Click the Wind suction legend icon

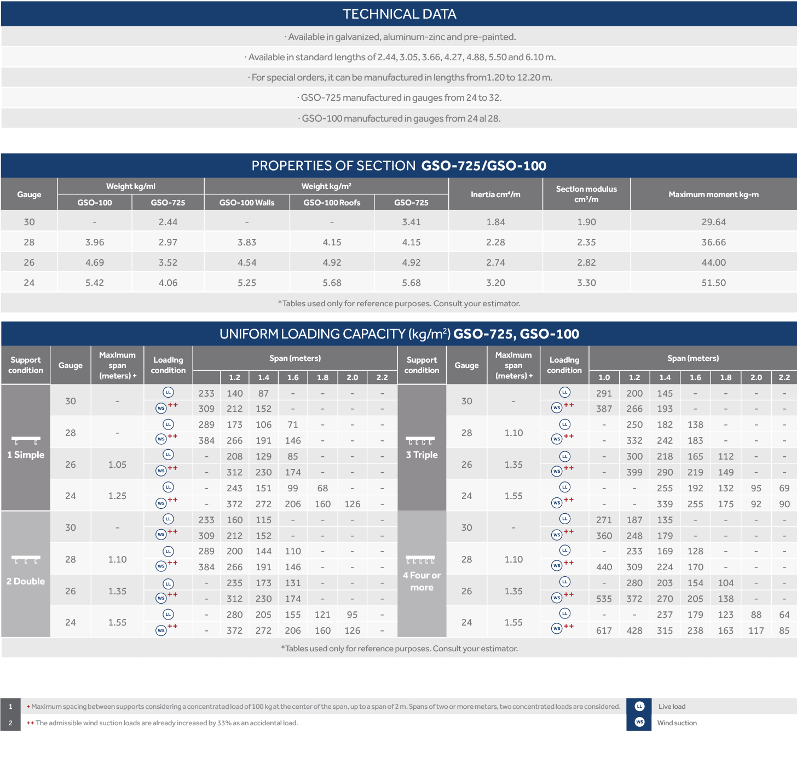point(639,722)
